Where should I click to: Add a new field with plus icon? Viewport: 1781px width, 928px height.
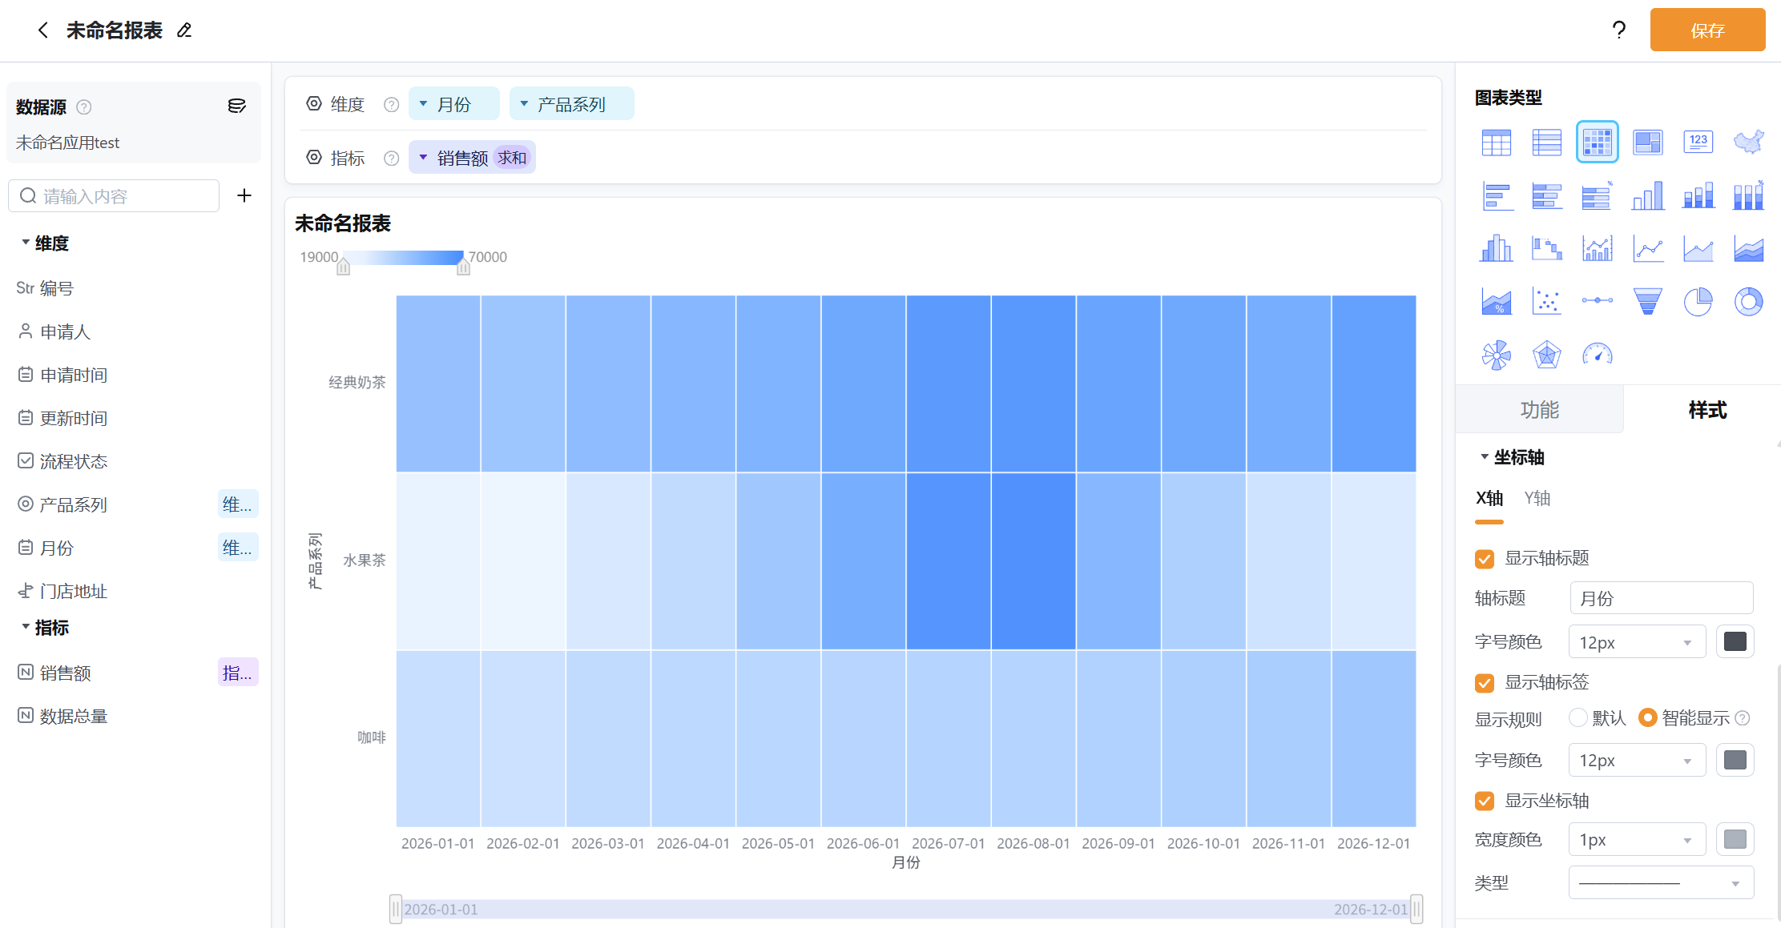[244, 195]
